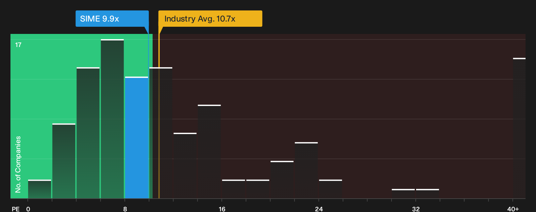Click the small bar starting at PE 32
The image size is (536, 212).
427,194
